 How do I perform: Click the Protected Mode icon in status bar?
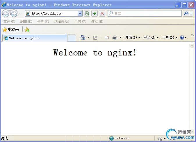[160, 139]
